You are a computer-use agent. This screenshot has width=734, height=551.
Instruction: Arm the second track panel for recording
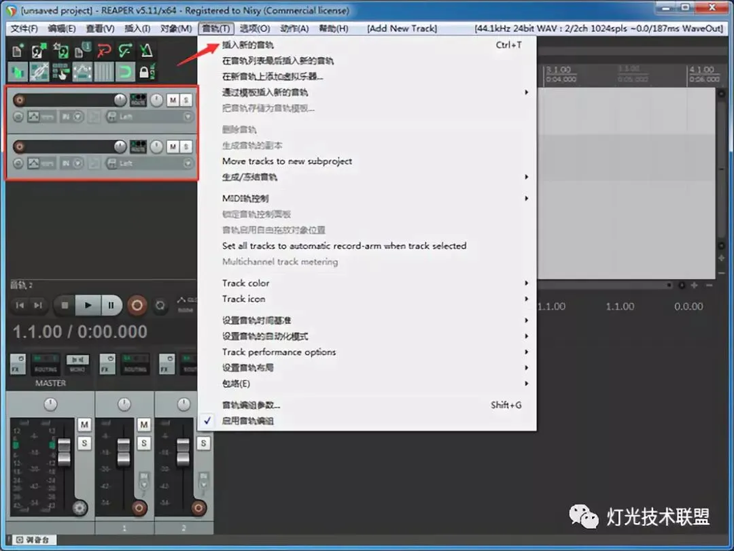pos(19,147)
